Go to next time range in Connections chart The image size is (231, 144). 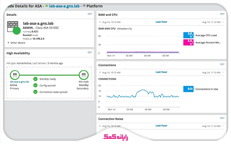(222, 72)
